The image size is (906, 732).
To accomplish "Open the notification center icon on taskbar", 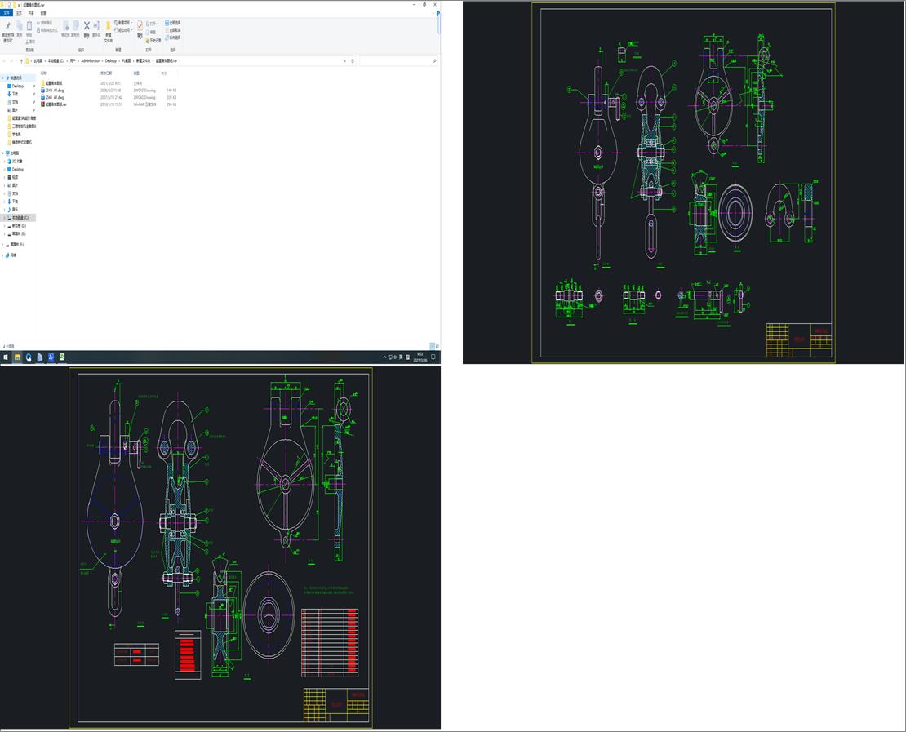I will tap(433, 357).
